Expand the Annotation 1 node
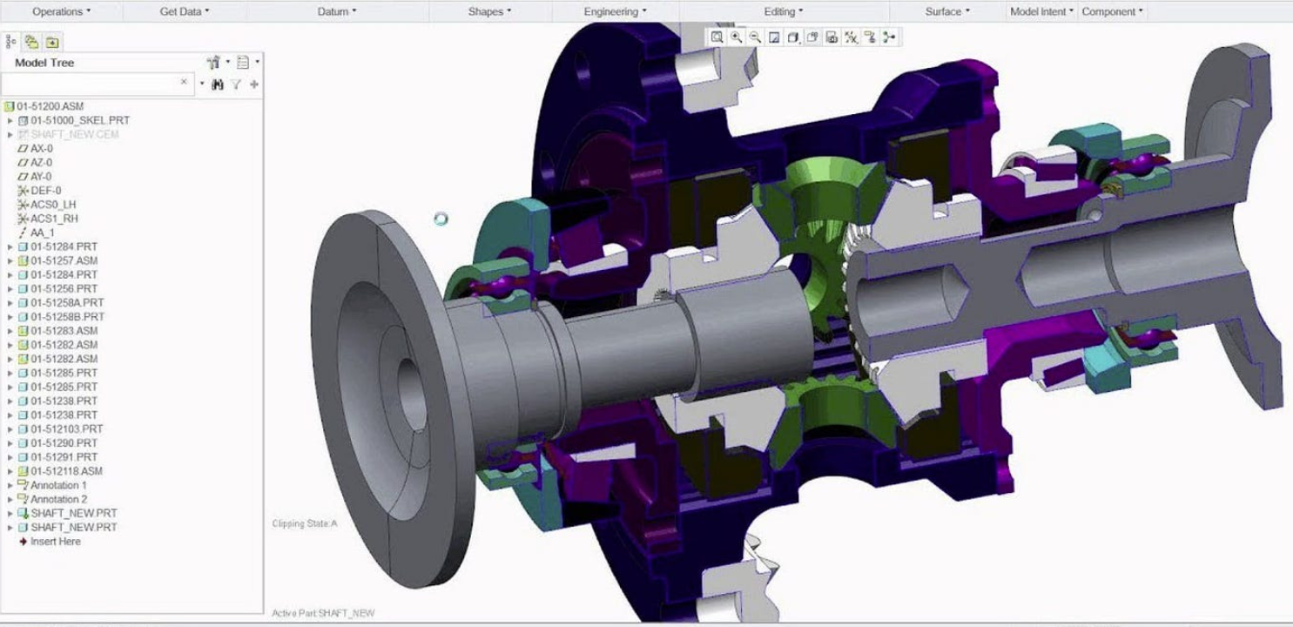Image resolution: width=1293 pixels, height=627 pixels. tap(10, 485)
